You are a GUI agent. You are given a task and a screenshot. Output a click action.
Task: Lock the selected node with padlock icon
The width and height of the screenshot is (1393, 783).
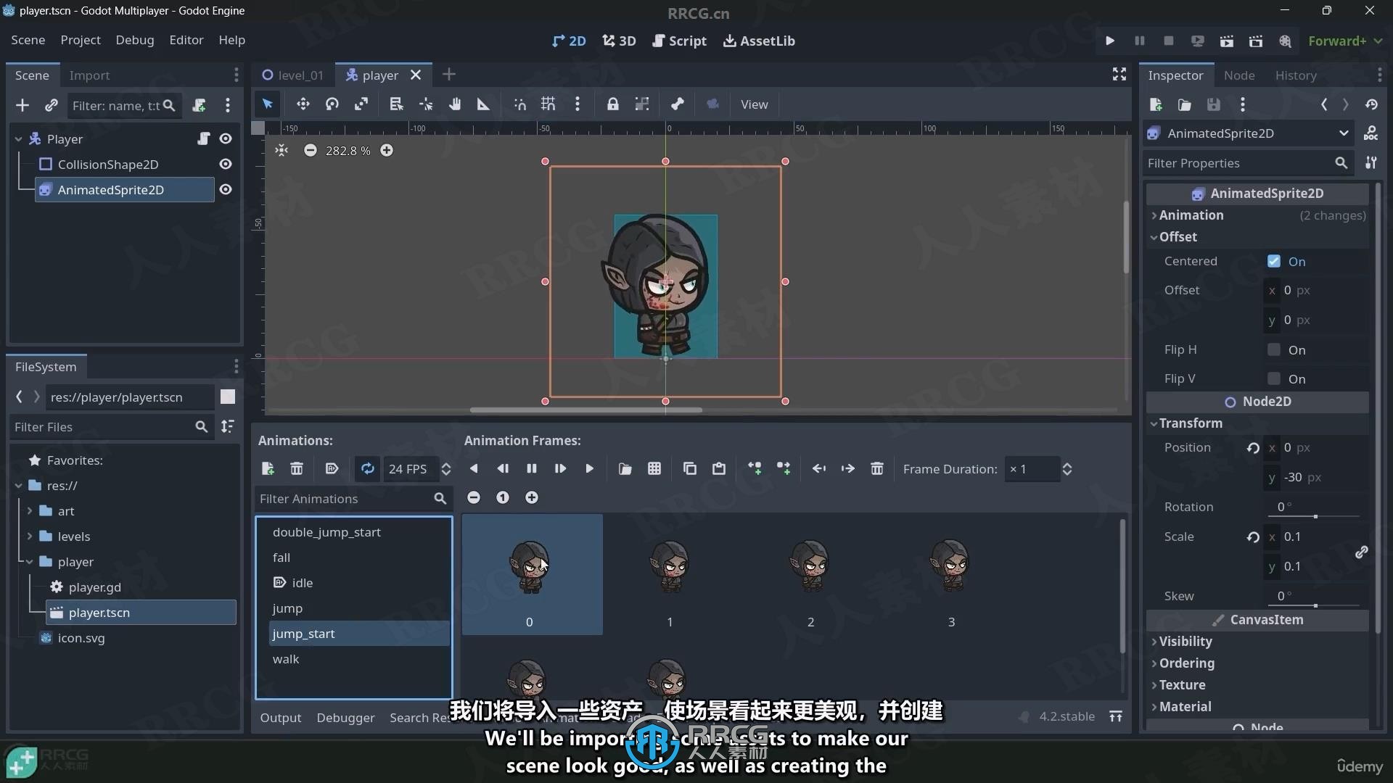[613, 104]
